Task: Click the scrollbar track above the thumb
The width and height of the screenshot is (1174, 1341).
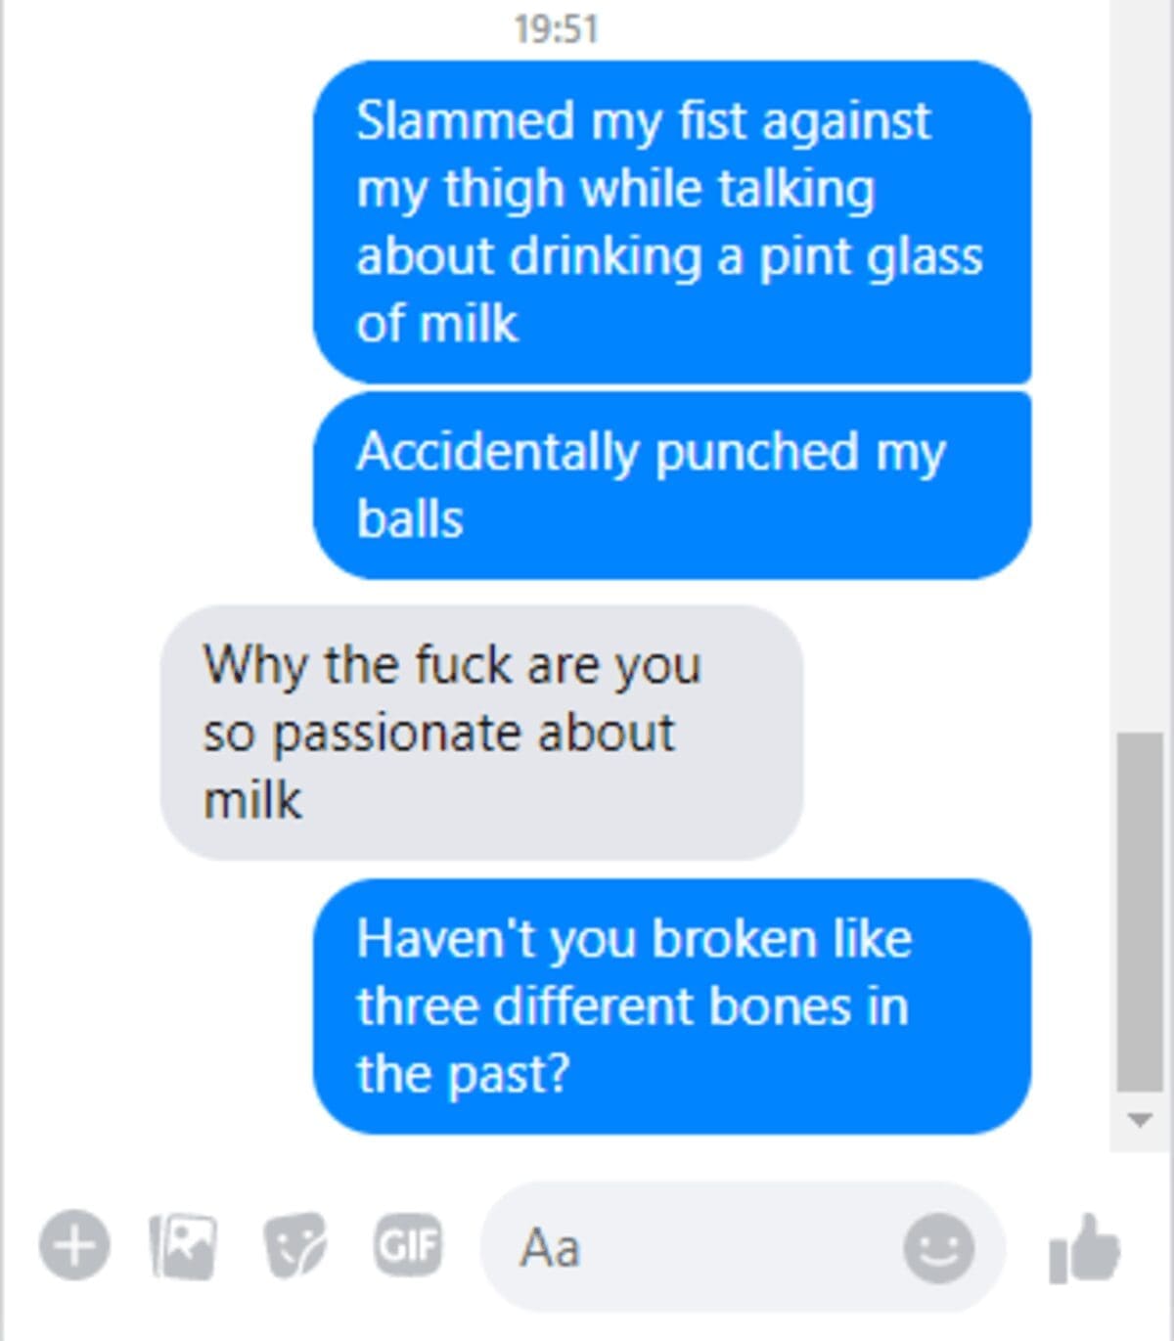Action: pos(1140,391)
